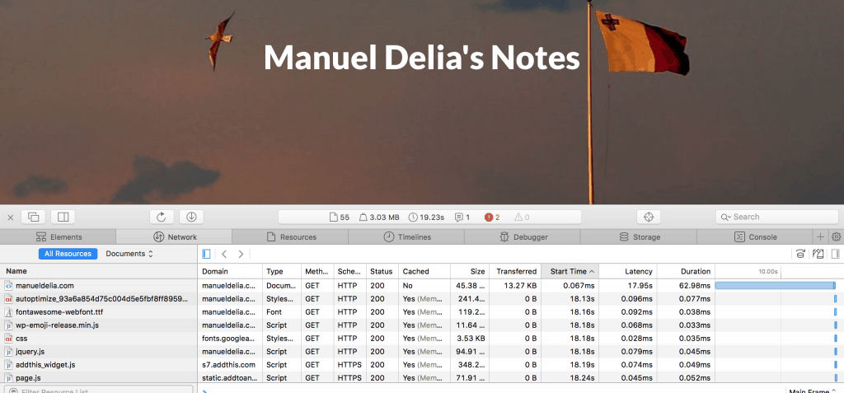Viewport: 844px width, 393px height.
Task: Click the red errors count indicator
Action: (x=493, y=218)
